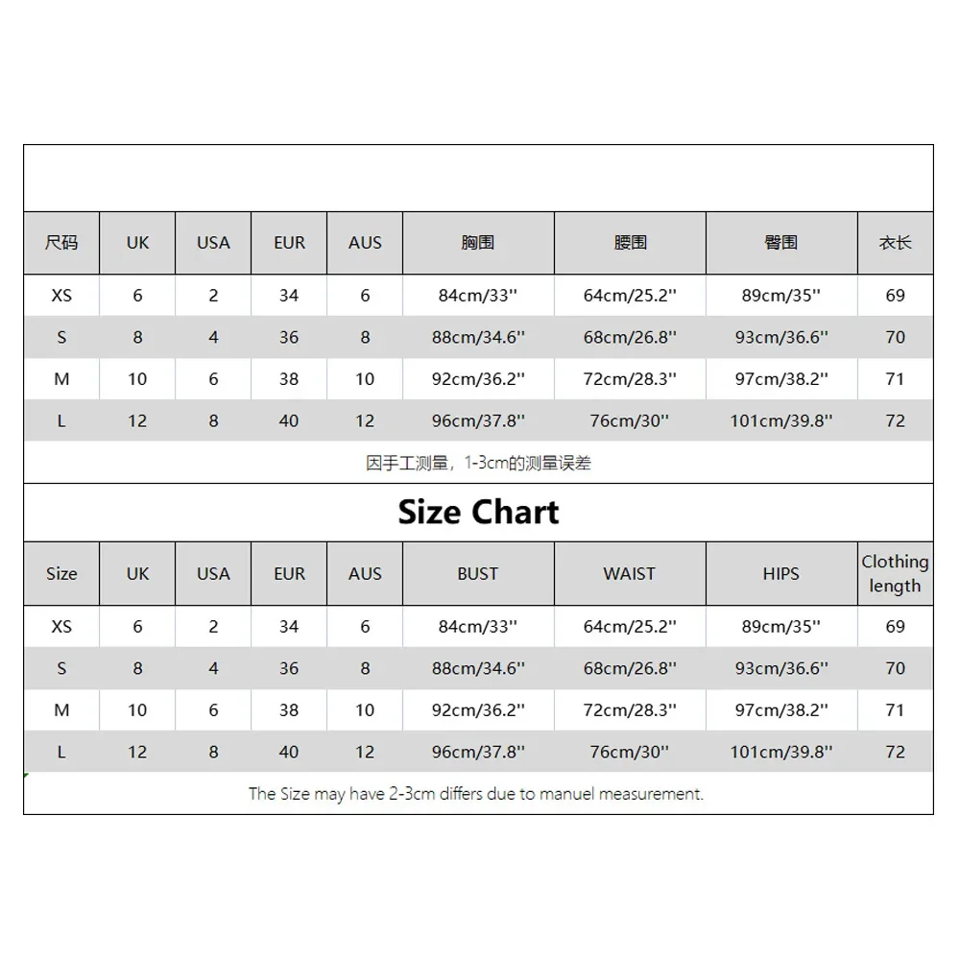
Task: Click the BUST column header
Action: (478, 574)
